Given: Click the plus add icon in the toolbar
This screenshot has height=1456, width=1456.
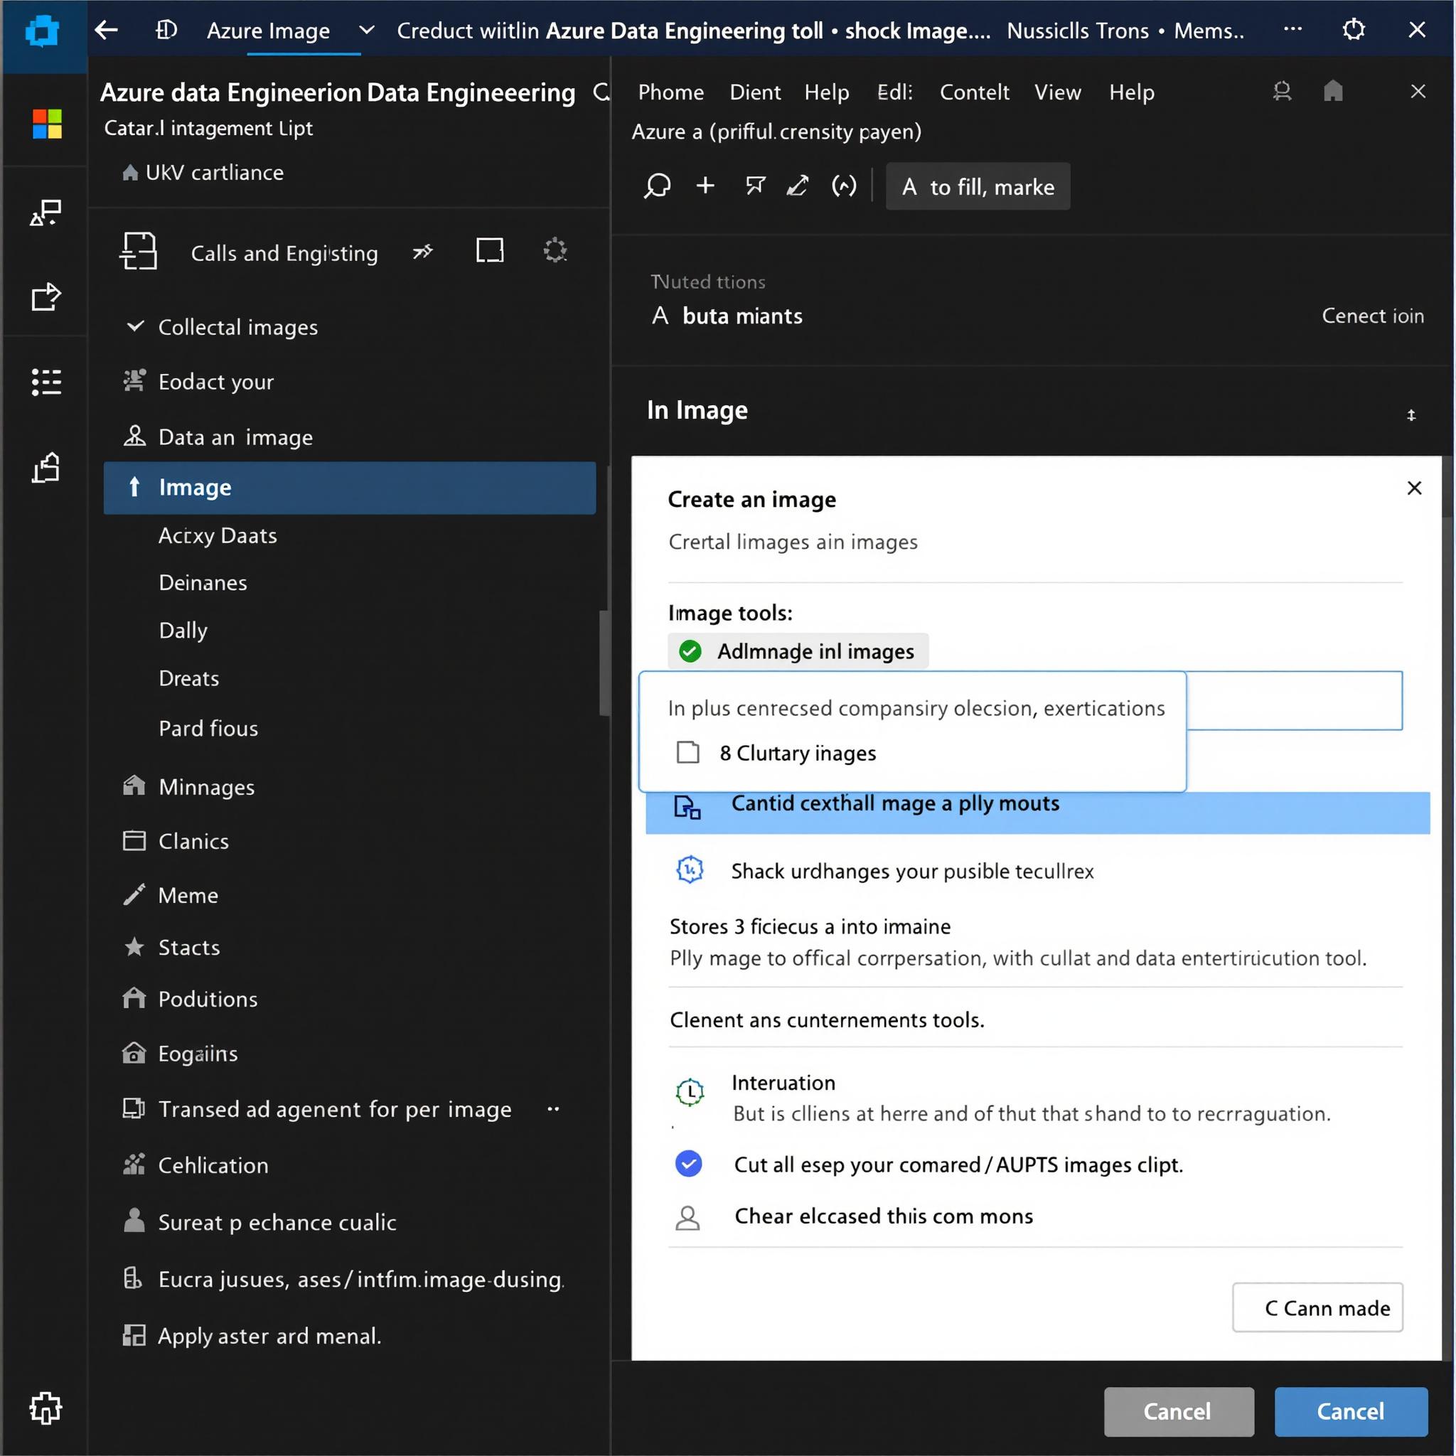Looking at the screenshot, I should click(x=705, y=186).
